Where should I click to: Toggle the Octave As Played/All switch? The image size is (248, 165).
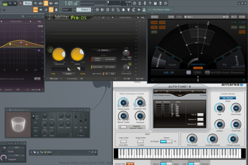tap(166, 141)
